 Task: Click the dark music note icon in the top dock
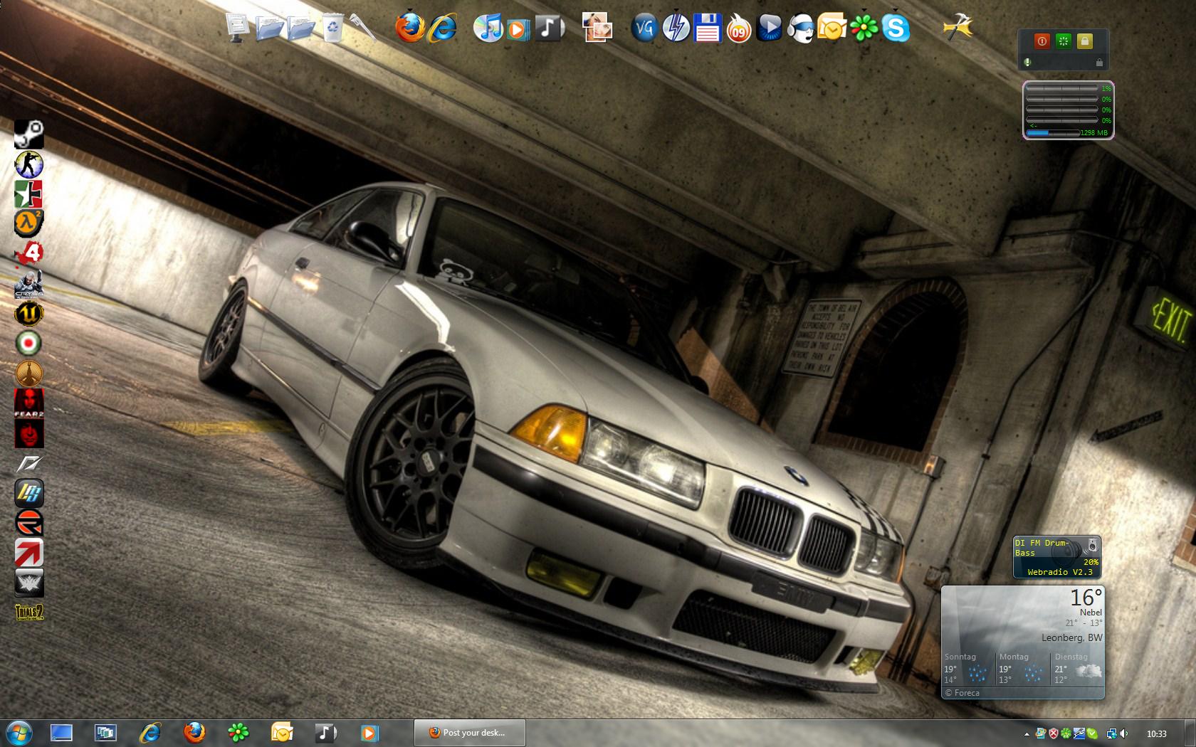[x=549, y=28]
